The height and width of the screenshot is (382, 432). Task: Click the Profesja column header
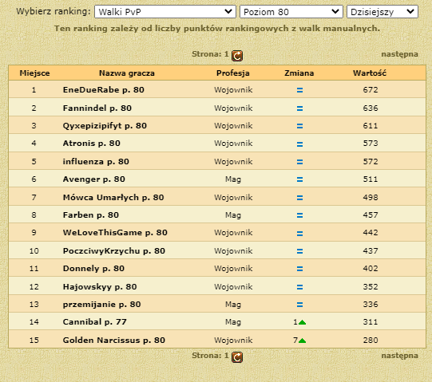[x=233, y=73]
